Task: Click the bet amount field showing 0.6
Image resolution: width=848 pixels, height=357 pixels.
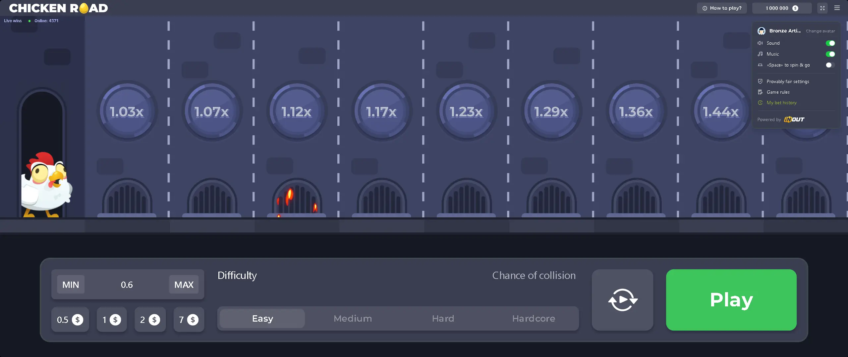Action: point(127,285)
